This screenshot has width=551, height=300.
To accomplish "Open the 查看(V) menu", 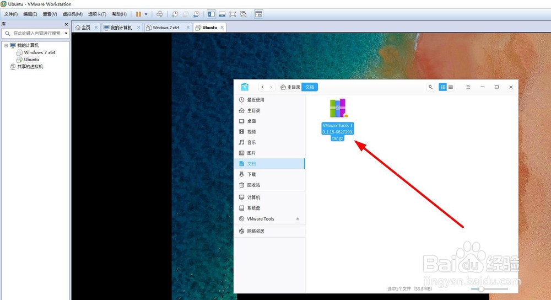I will coord(50,14).
